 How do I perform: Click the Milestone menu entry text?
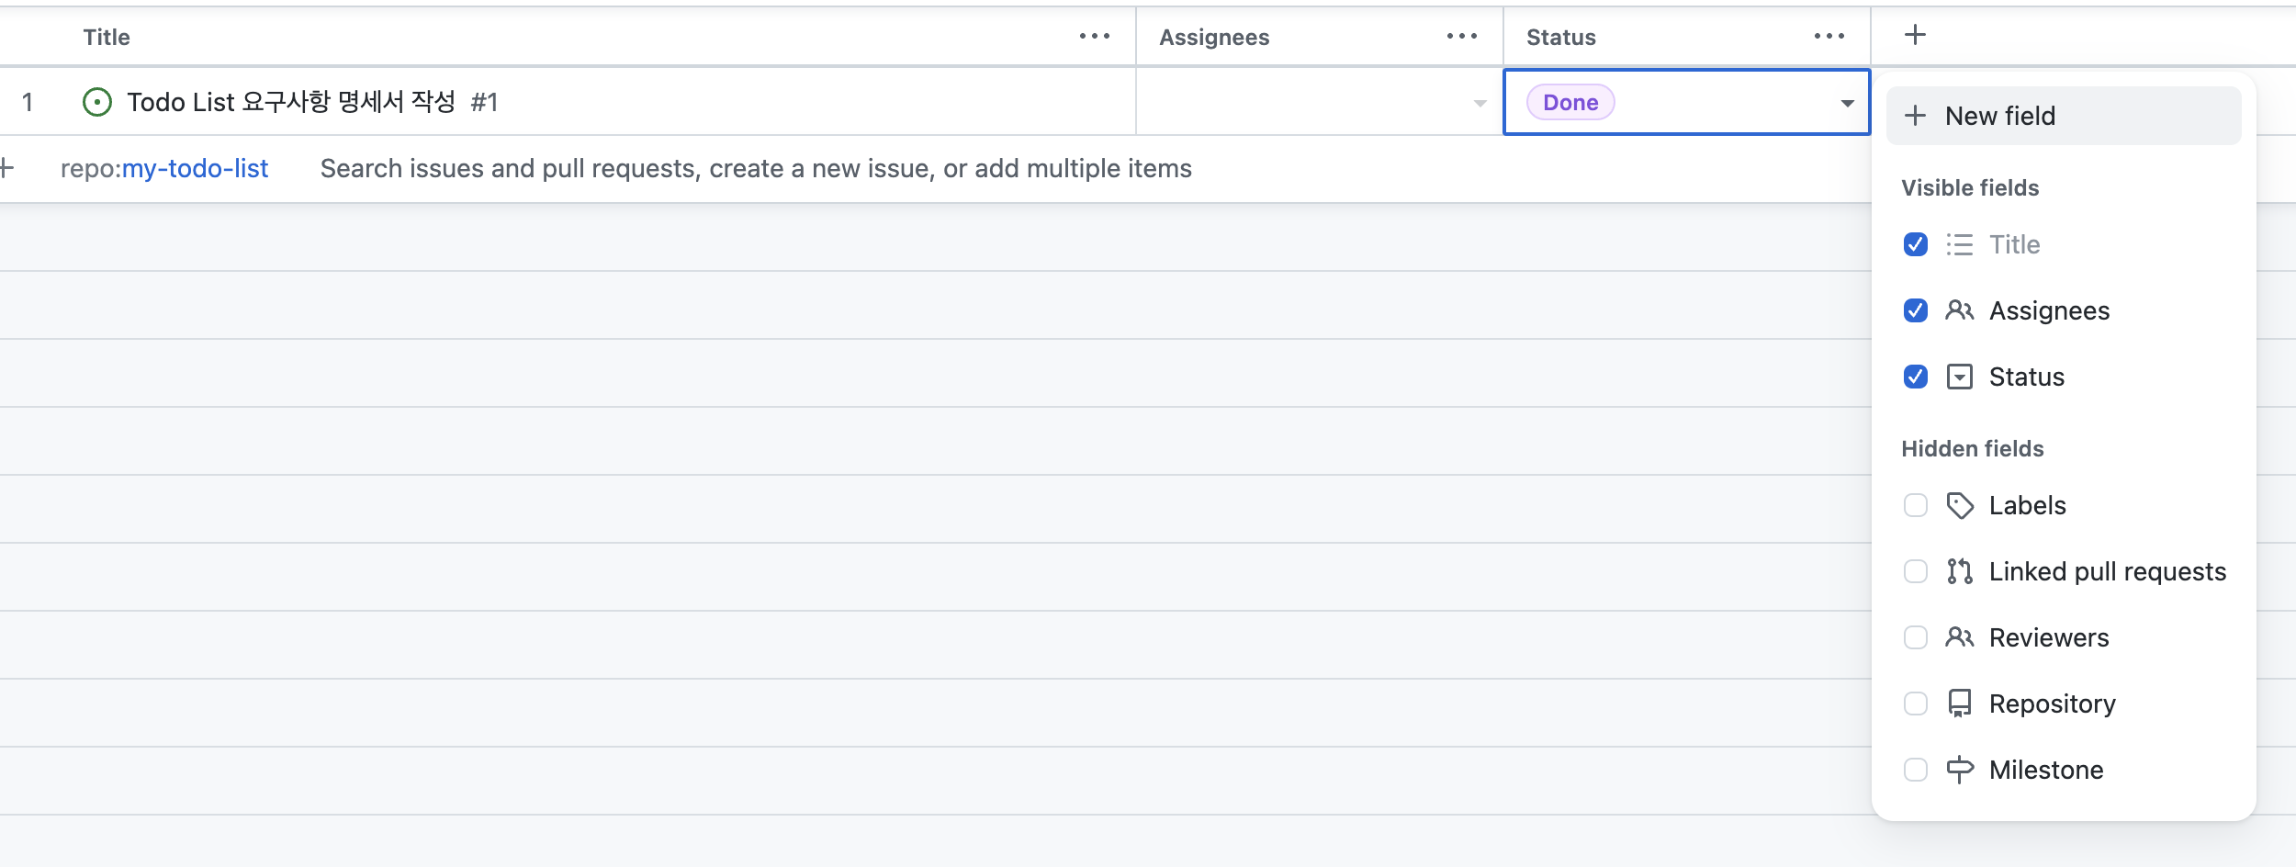click(2046, 771)
